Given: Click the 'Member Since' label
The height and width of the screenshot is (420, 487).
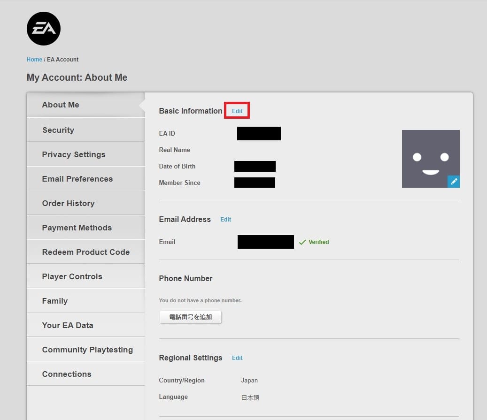Looking at the screenshot, I should coord(179,183).
